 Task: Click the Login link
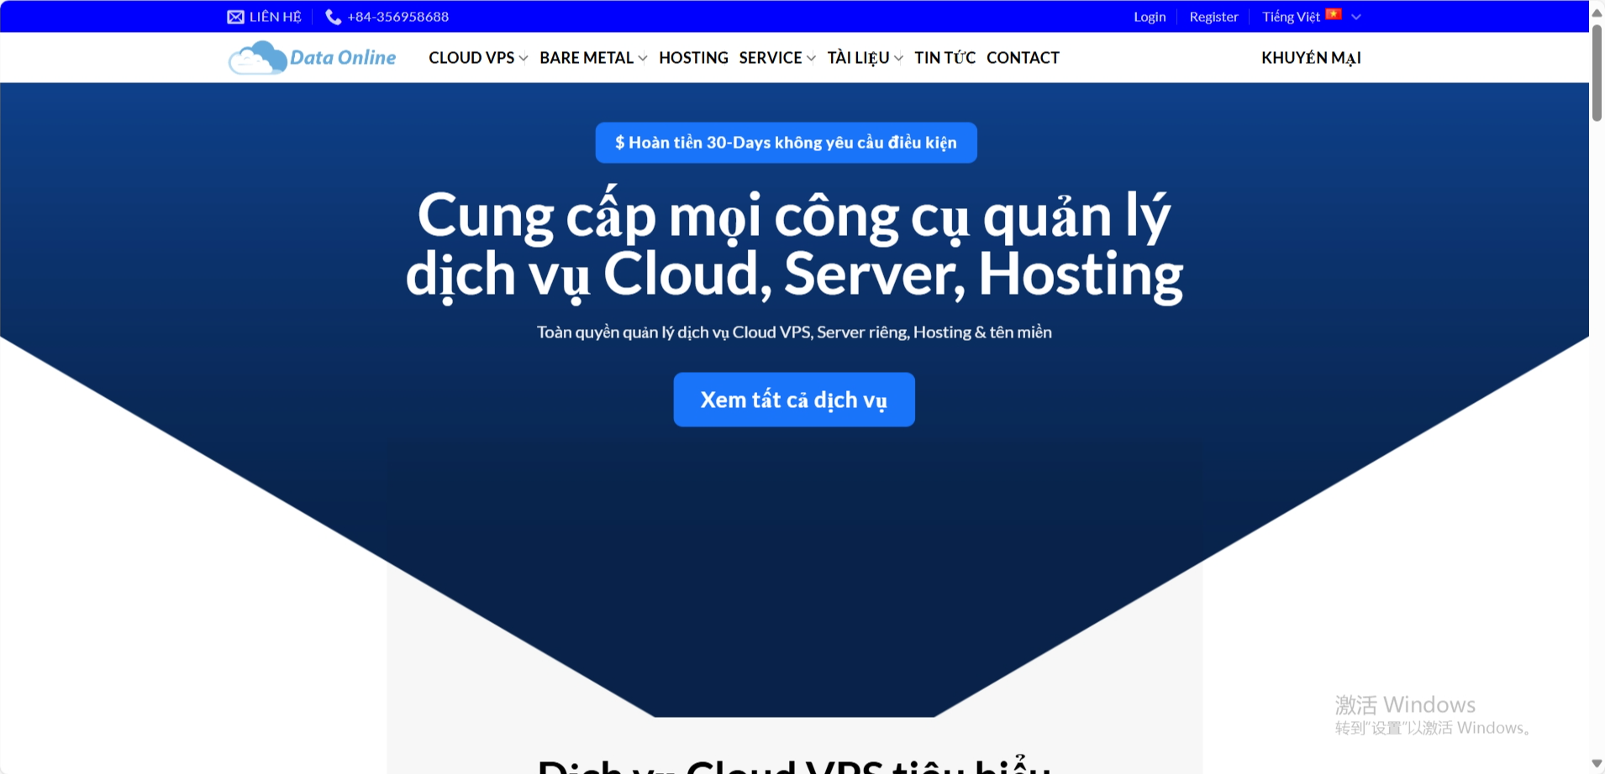(1149, 17)
